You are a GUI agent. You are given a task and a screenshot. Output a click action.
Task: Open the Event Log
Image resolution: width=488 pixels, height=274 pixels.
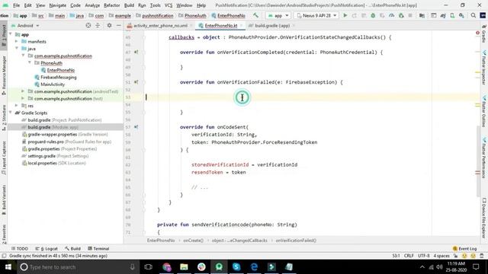(464, 249)
